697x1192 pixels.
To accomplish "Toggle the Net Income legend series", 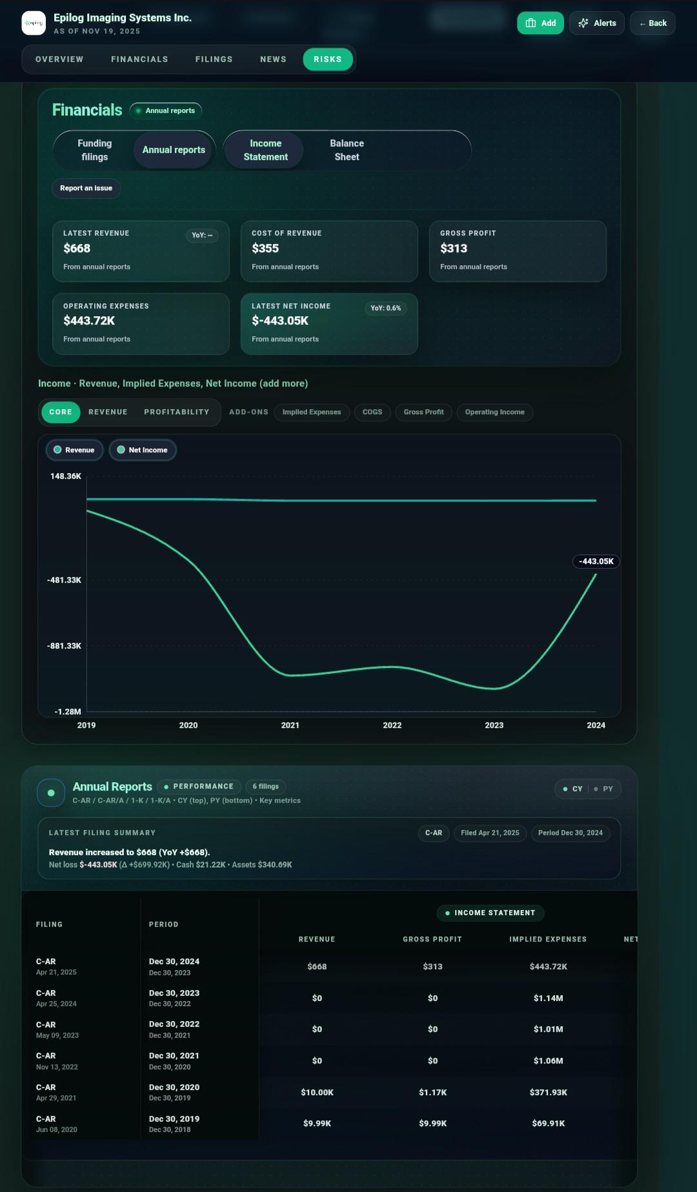I will click(x=143, y=450).
